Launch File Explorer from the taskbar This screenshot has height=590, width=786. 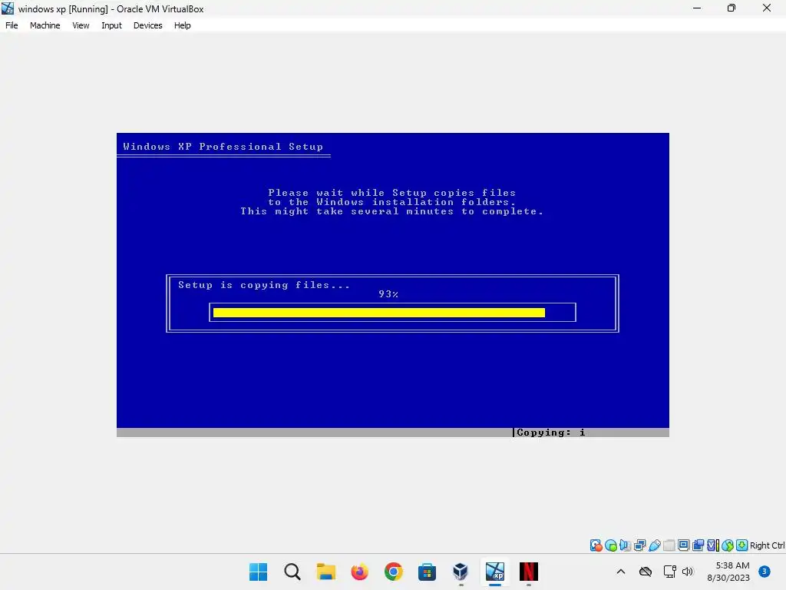[325, 572]
